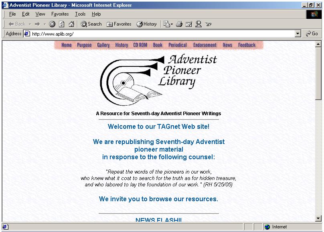Expand the Back button history dropdown

[x=30, y=24]
